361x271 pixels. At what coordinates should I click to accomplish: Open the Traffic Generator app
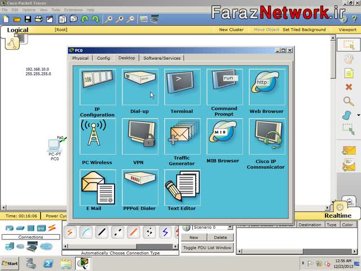182,137
